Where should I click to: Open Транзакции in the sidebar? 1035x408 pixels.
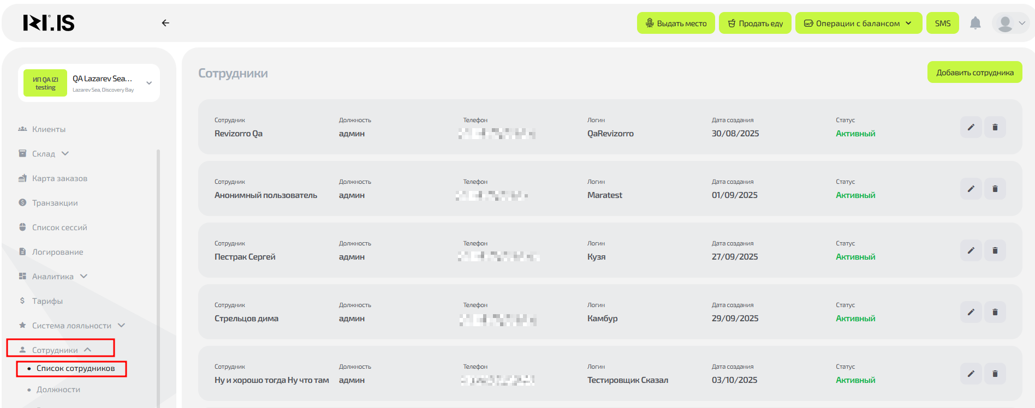(x=55, y=203)
